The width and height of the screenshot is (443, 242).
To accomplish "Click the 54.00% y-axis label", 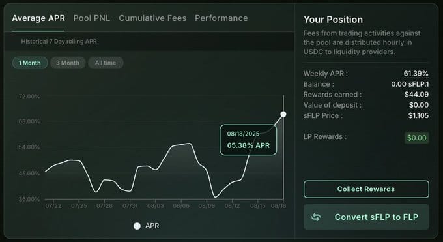I will (x=29, y=147).
